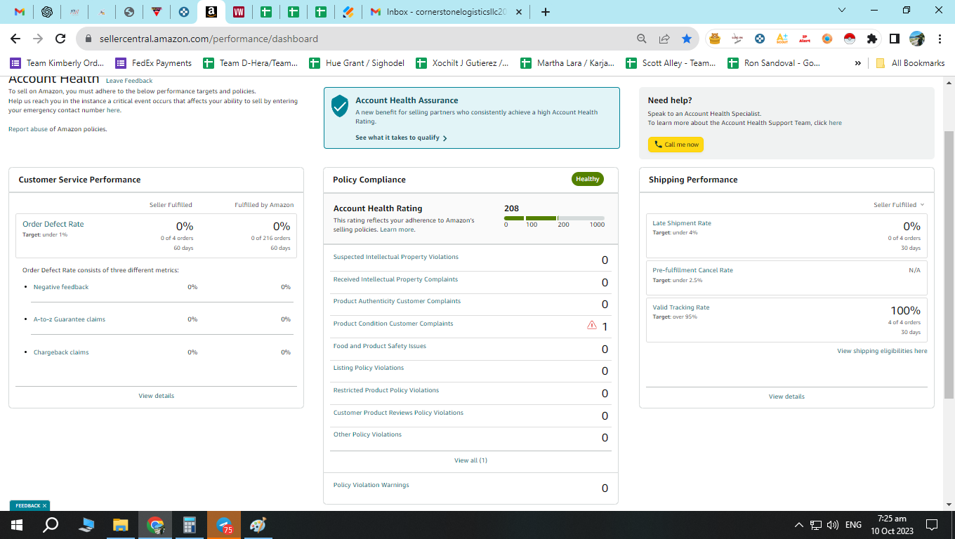Open See what it takes to qualify
The image size is (955, 539).
pyautogui.click(x=401, y=138)
